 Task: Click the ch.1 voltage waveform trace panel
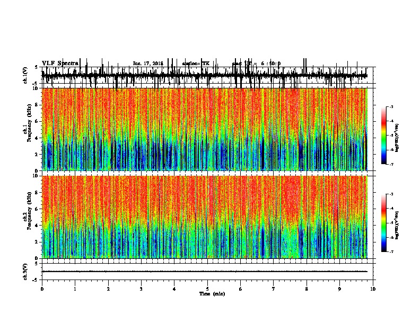207,75
